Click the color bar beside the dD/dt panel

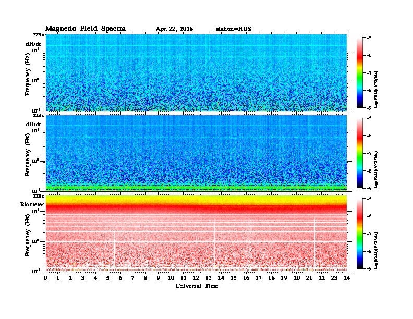(360, 153)
